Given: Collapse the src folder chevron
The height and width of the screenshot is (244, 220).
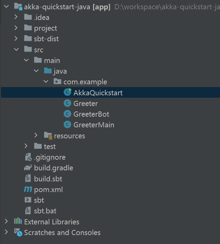Looking at the screenshot, I should coord(16,50).
